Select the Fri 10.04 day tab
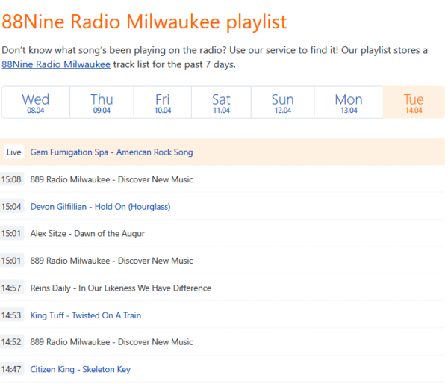Image resolution: width=448 pixels, height=384 pixels. pyautogui.click(x=163, y=102)
